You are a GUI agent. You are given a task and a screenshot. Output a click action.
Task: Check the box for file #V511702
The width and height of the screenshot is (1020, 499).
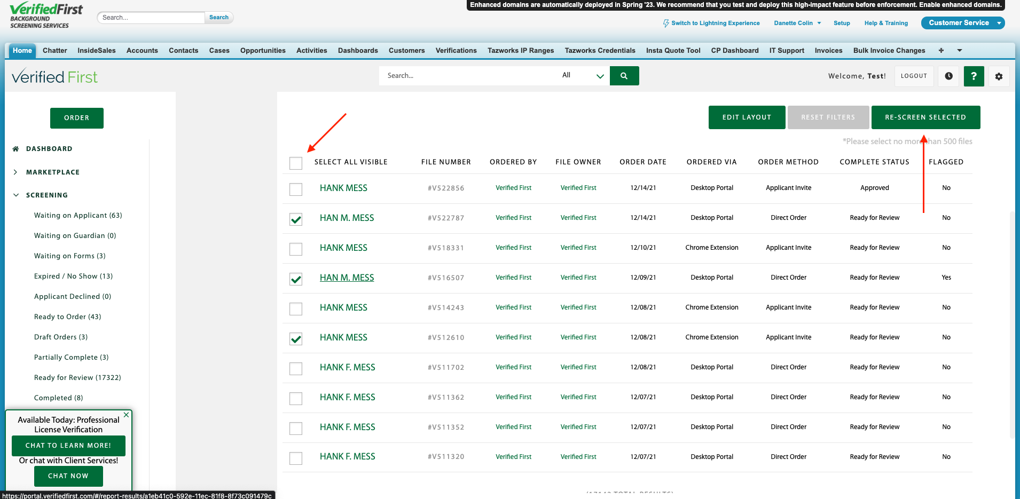(x=296, y=368)
